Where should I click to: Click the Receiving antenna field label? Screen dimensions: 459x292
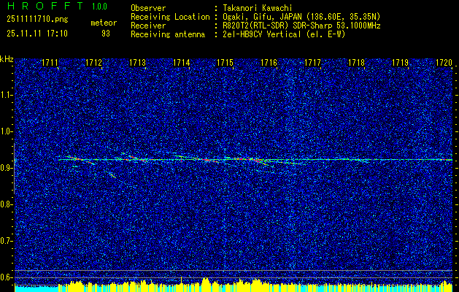click(x=168, y=34)
